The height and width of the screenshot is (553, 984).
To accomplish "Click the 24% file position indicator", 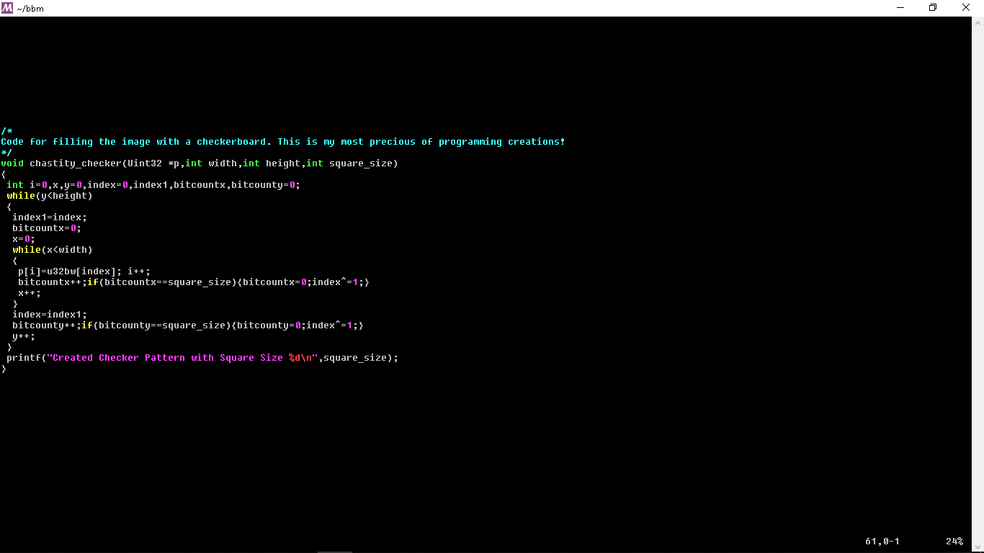I will (x=954, y=541).
